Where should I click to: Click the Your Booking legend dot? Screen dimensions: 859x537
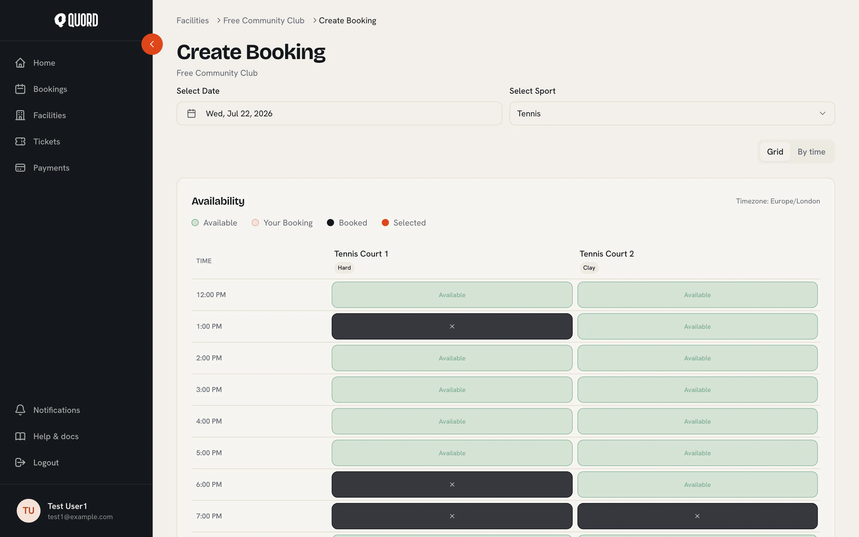point(255,223)
